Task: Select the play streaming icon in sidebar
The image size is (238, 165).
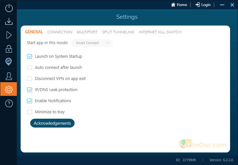Action: click(x=9, y=35)
